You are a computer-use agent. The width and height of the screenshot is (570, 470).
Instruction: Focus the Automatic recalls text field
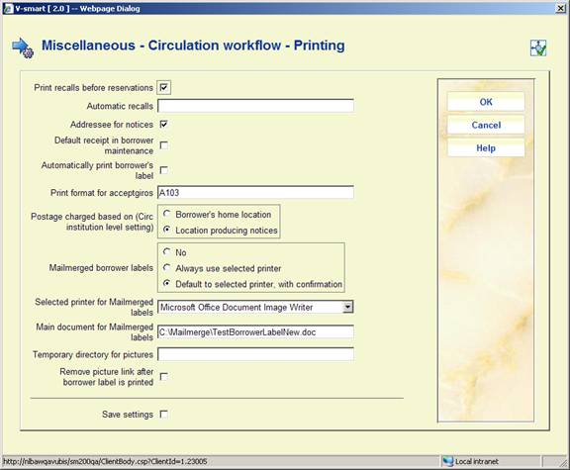pos(255,106)
